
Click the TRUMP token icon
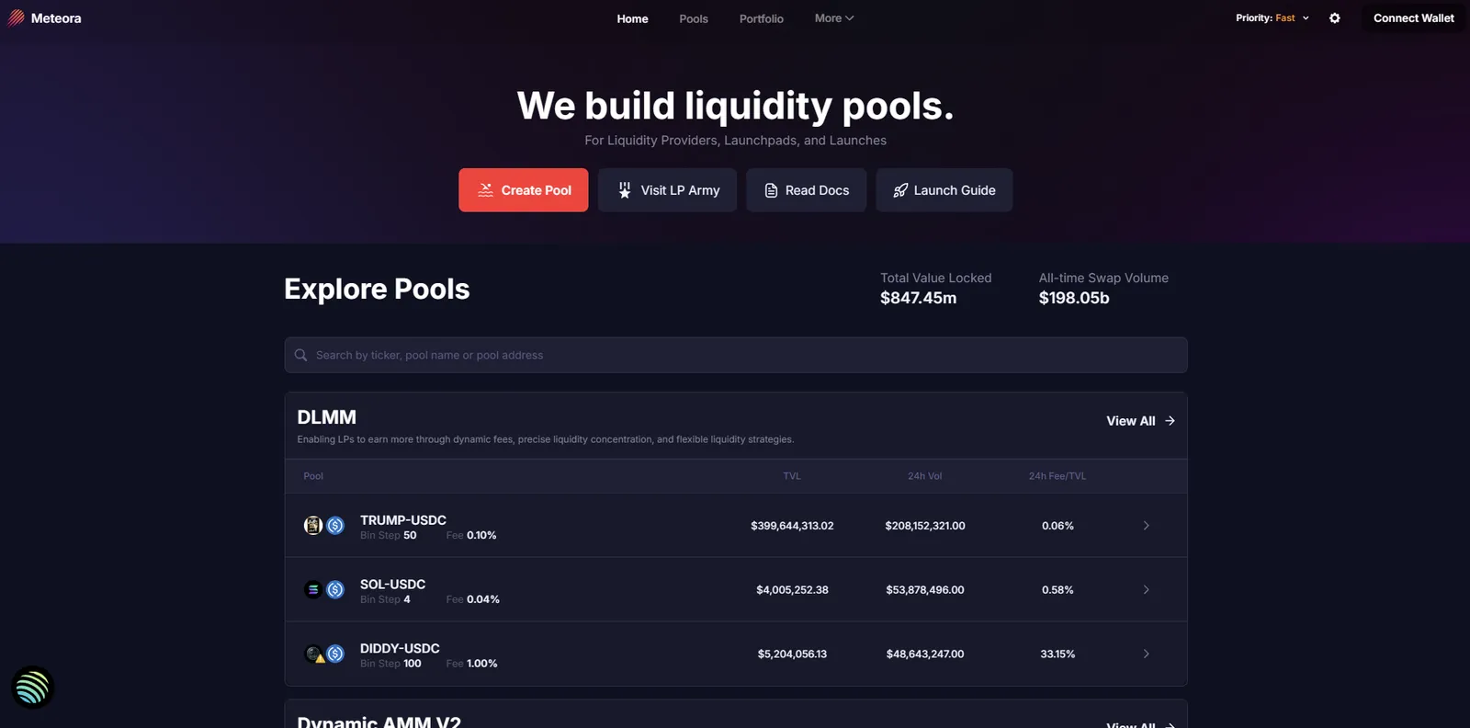coord(313,526)
